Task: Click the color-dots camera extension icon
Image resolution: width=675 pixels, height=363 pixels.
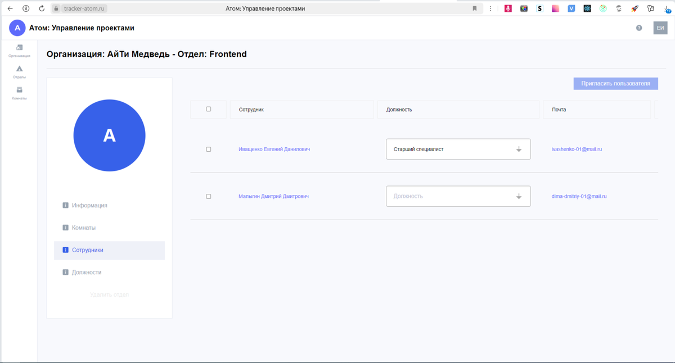Action: click(x=524, y=8)
